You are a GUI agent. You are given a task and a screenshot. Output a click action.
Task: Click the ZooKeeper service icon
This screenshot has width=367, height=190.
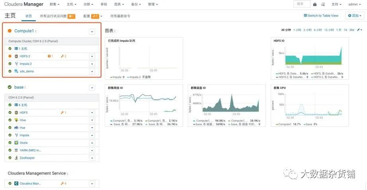tap(16, 157)
